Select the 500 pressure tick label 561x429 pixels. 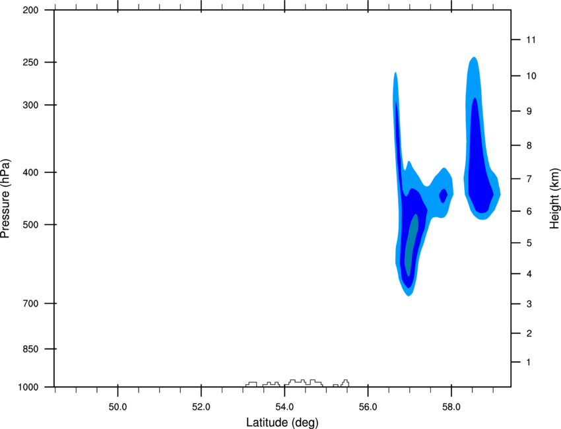(x=30, y=224)
